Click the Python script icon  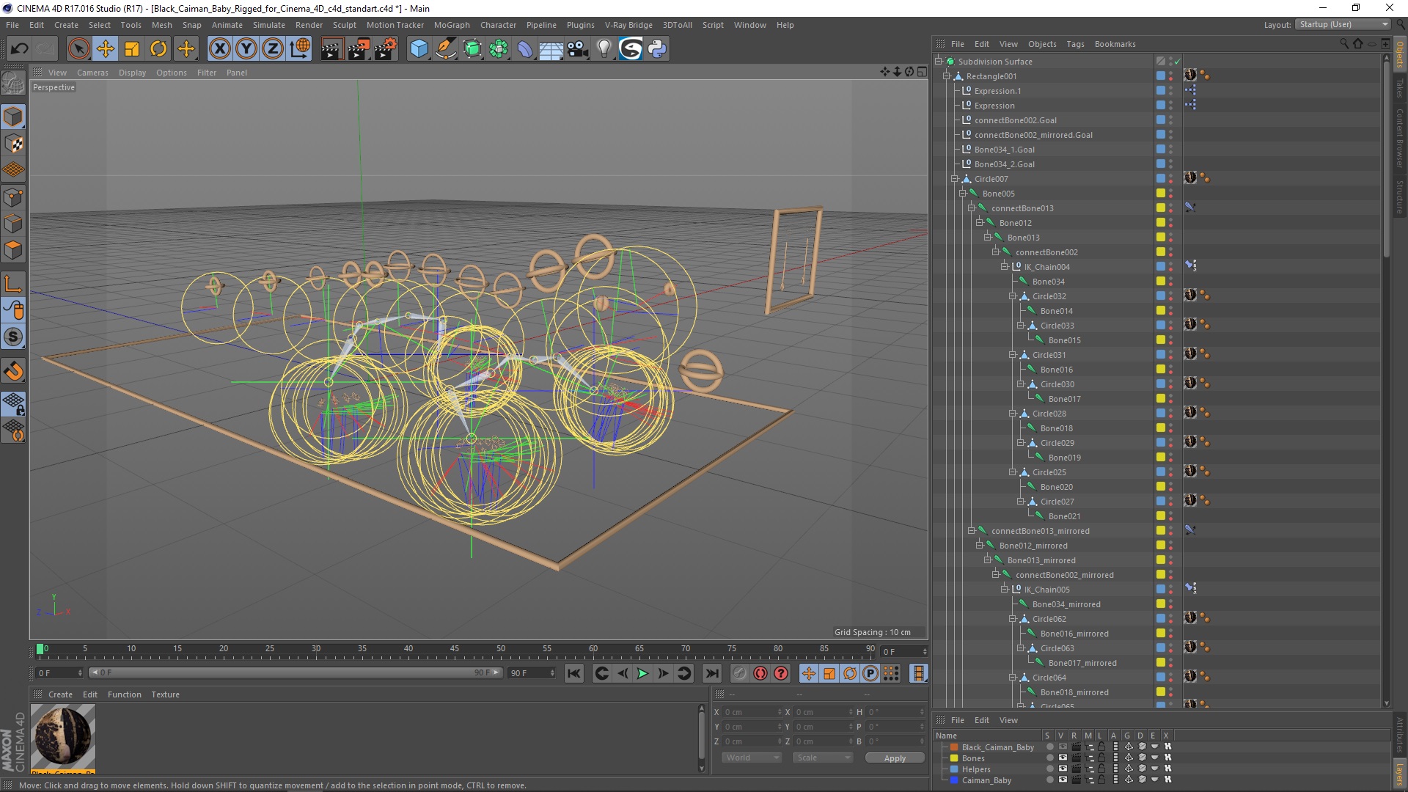tap(657, 49)
